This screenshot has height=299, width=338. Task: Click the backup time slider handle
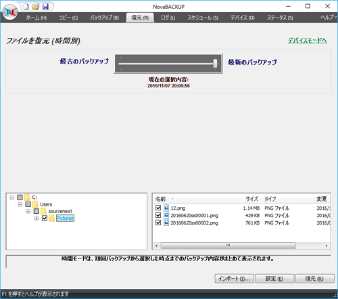tap(215, 64)
